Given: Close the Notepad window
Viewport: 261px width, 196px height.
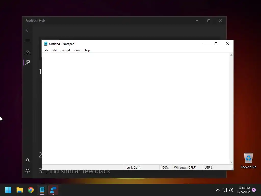Looking at the screenshot, I should click(228, 44).
